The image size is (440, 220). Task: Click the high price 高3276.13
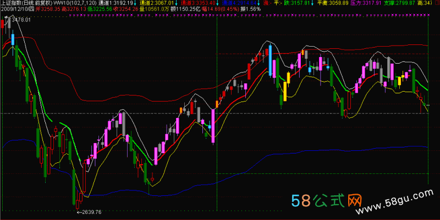[74, 9]
